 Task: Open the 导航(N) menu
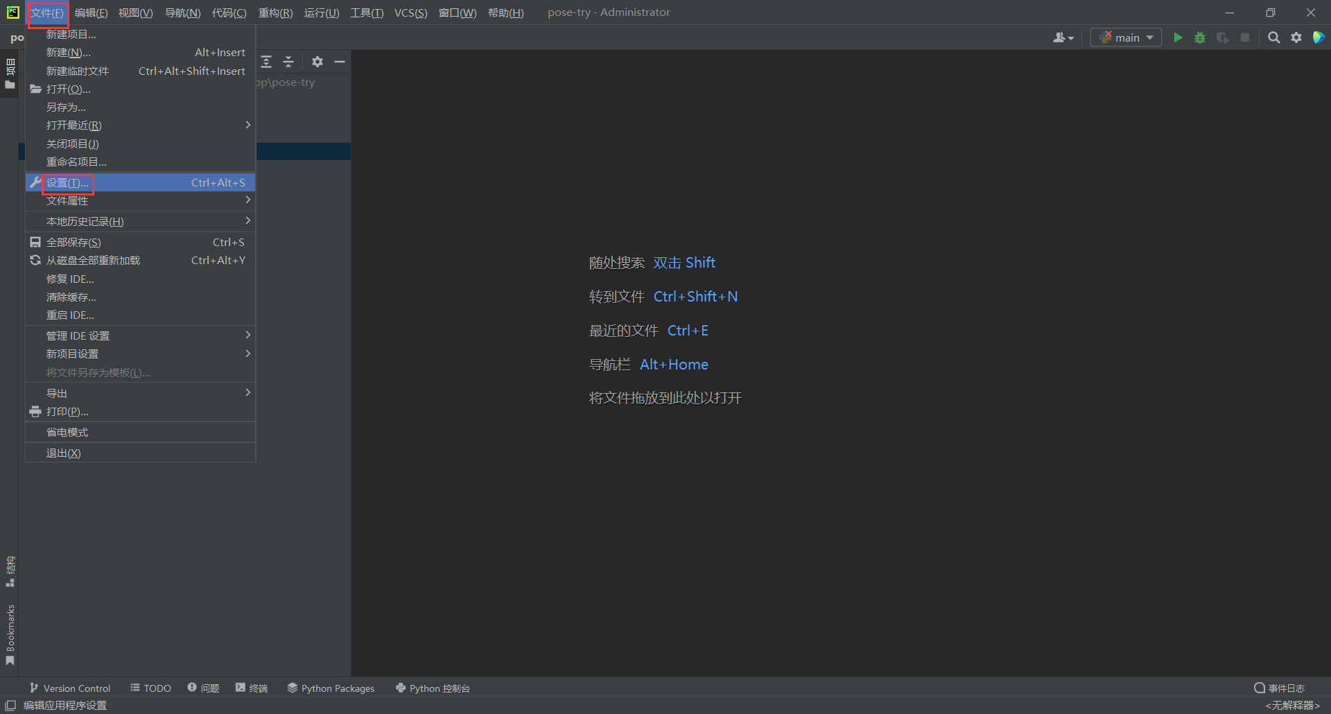pyautogui.click(x=182, y=12)
